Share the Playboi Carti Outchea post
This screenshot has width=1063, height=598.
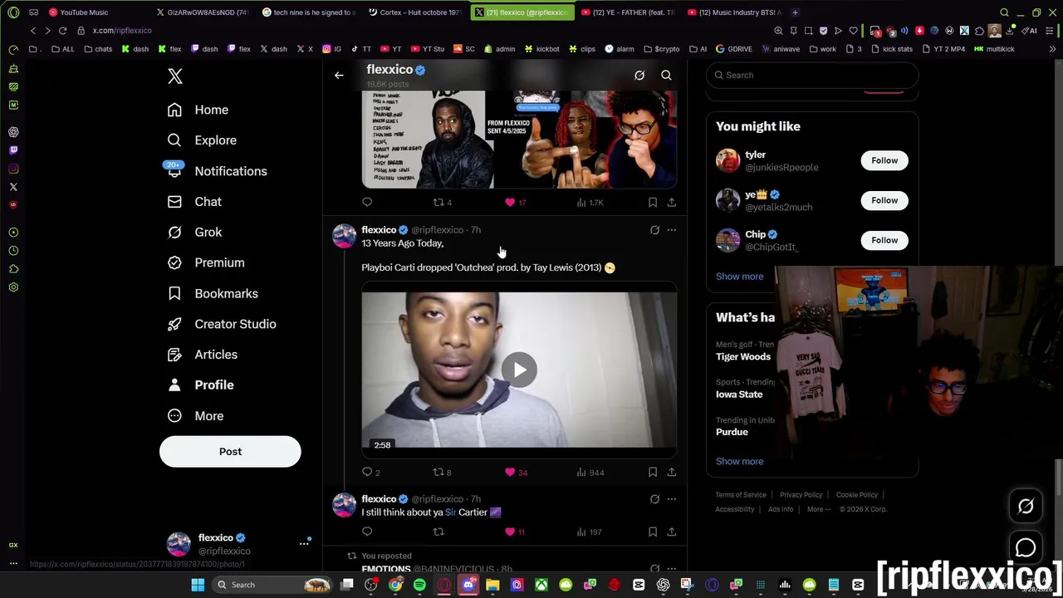click(x=671, y=472)
